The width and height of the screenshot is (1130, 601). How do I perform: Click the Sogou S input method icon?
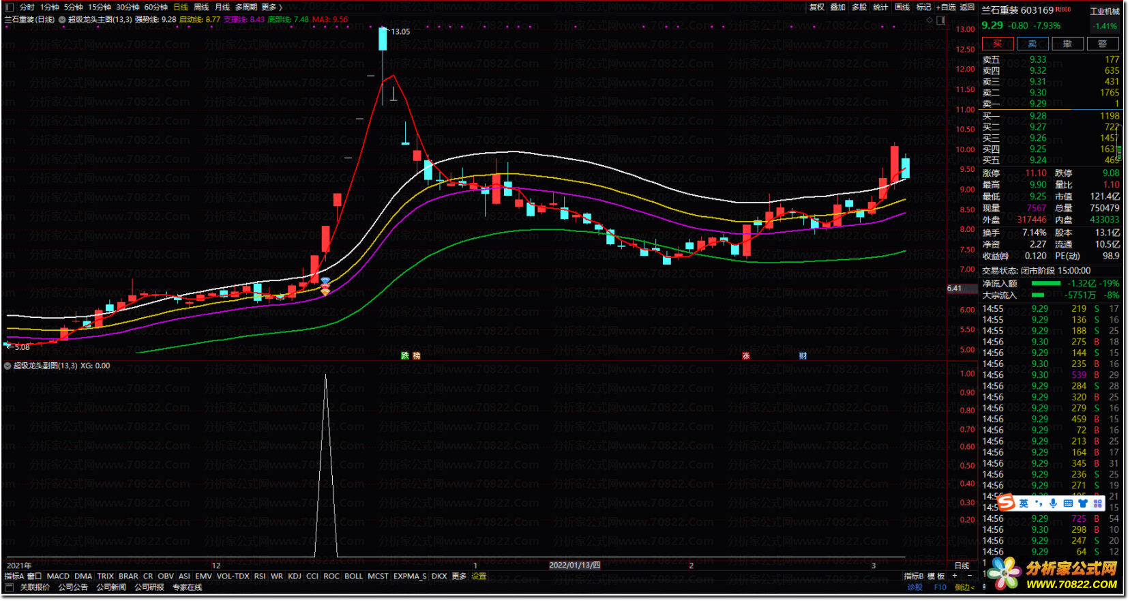pos(1007,503)
